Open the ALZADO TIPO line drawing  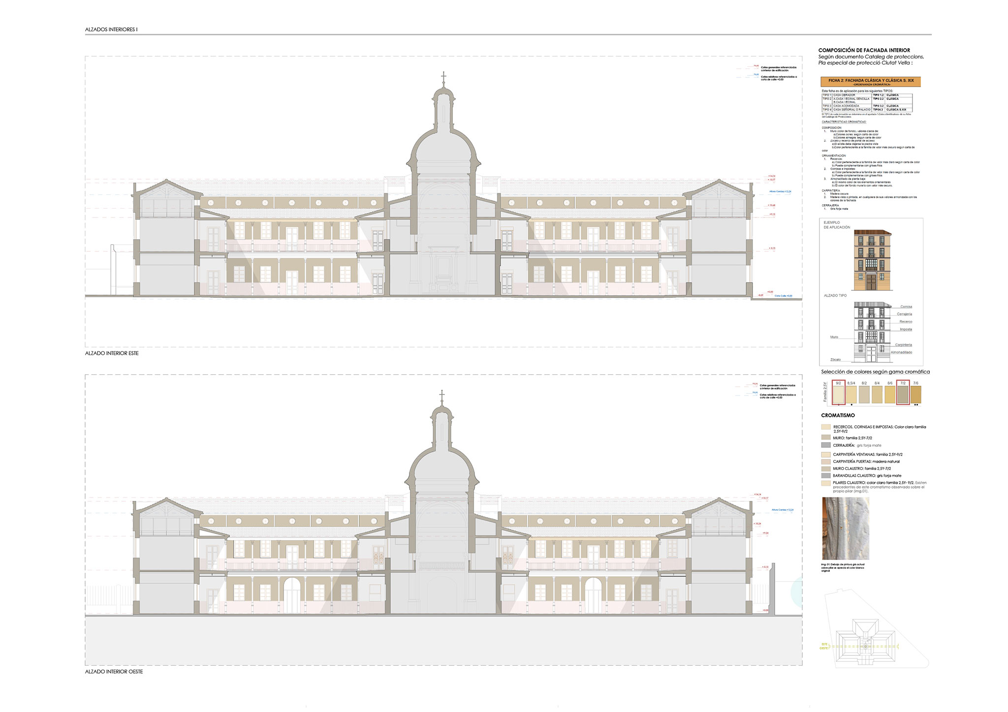point(872,332)
